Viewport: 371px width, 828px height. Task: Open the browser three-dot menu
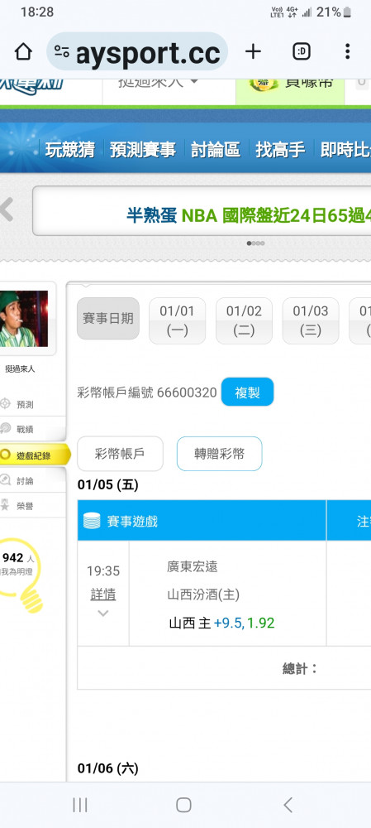point(347,51)
